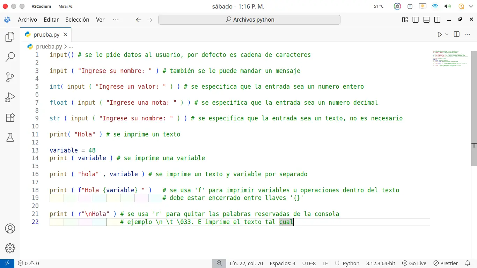Screen dimensions: 477x268
Task: Open the run button dropdown arrow
Action: tap(447, 34)
